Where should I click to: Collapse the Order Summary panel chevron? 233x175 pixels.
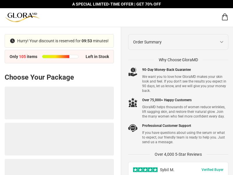(222, 42)
